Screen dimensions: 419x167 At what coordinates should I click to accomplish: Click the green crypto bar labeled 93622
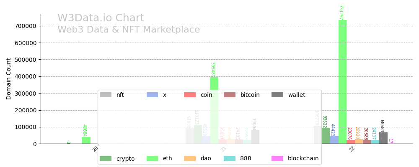click(x=326, y=136)
